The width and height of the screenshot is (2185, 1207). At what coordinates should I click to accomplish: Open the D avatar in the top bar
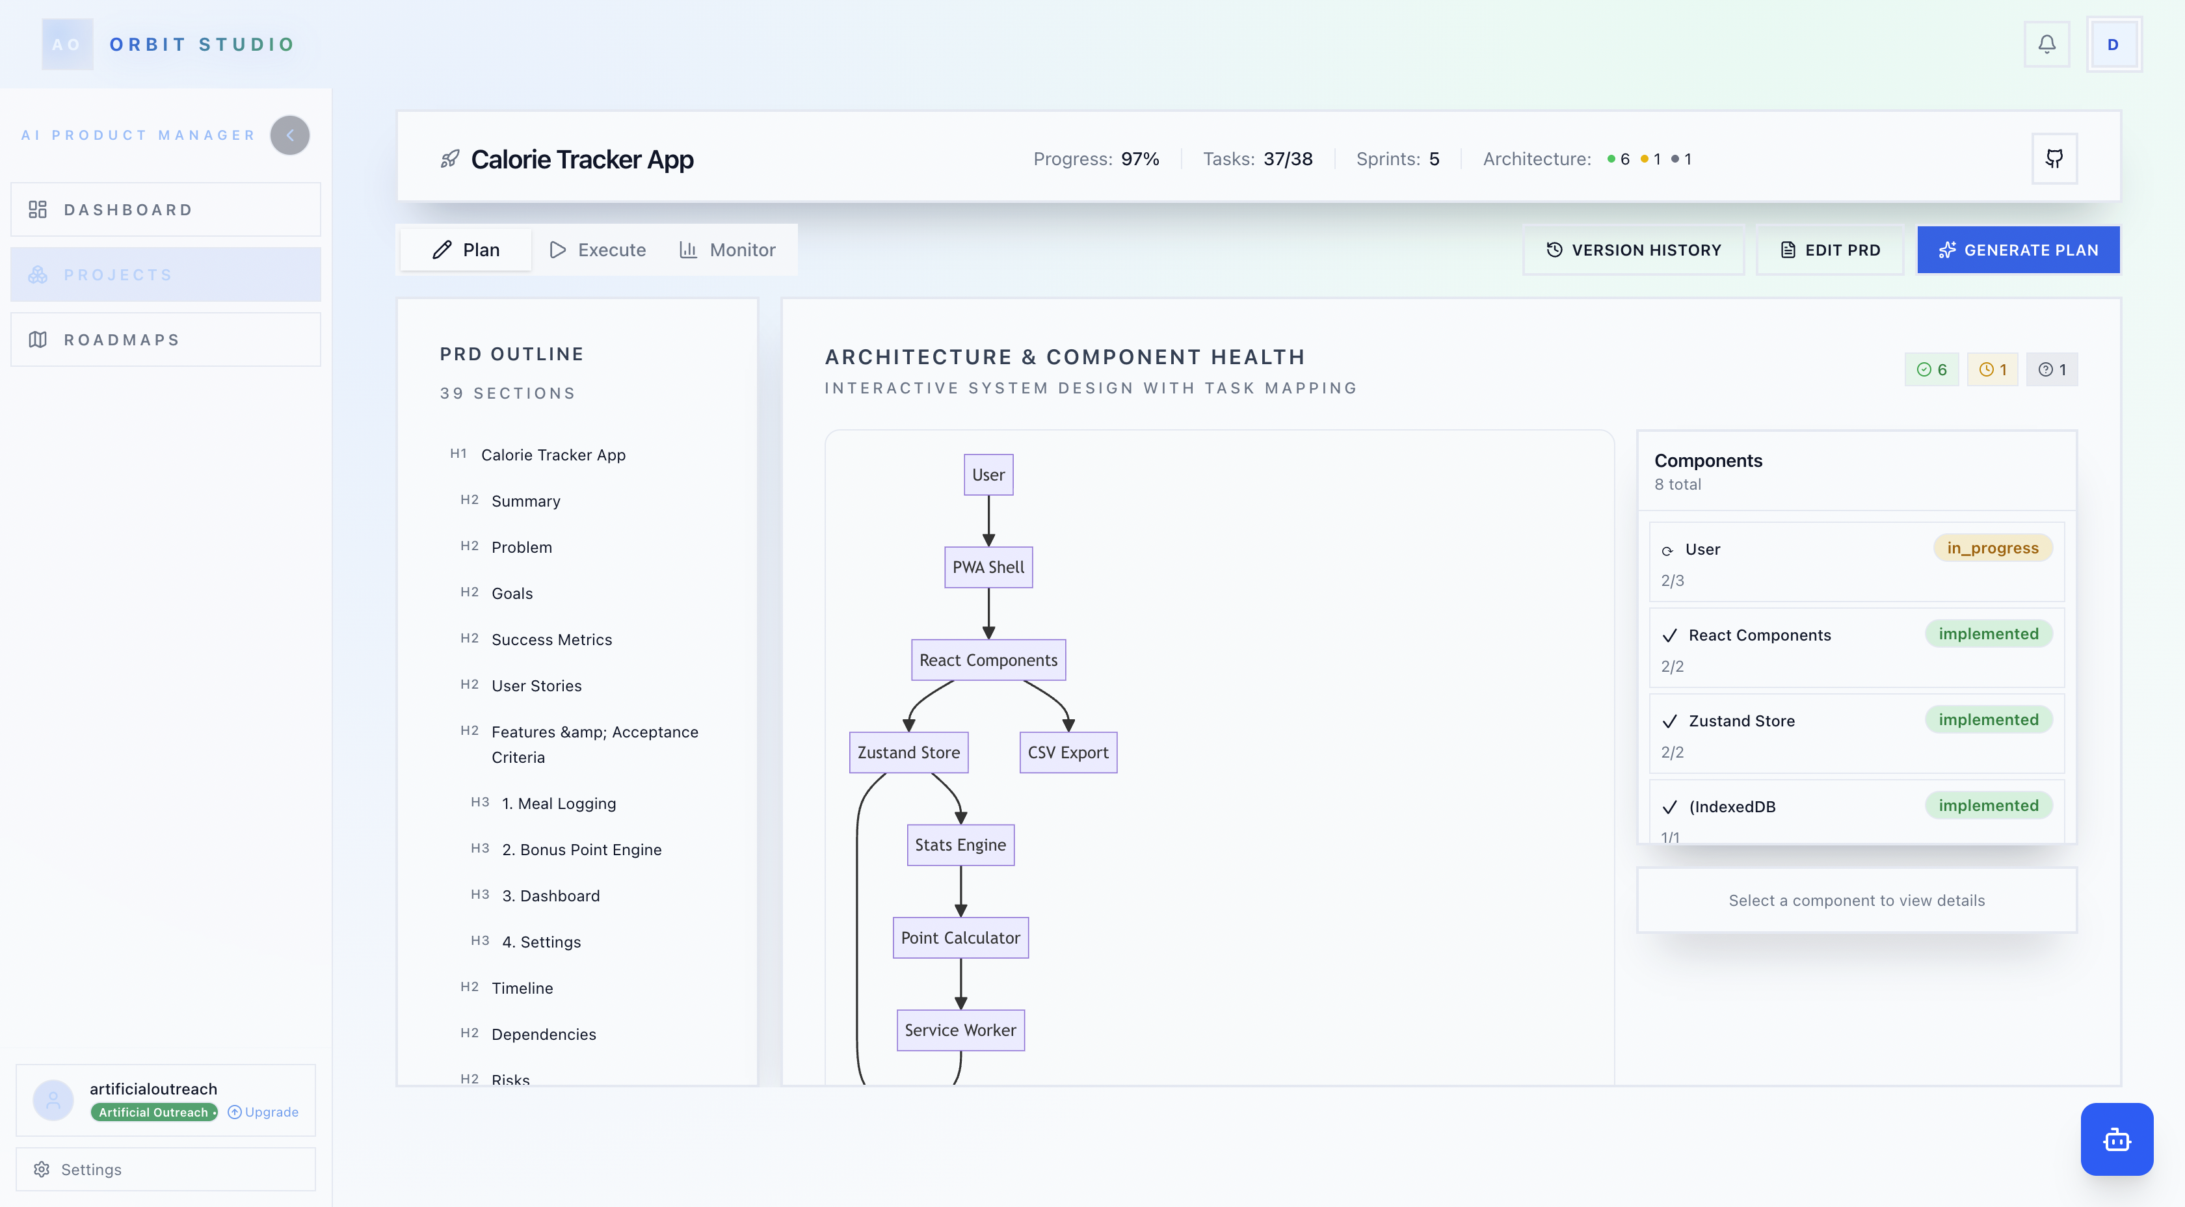click(x=2112, y=44)
